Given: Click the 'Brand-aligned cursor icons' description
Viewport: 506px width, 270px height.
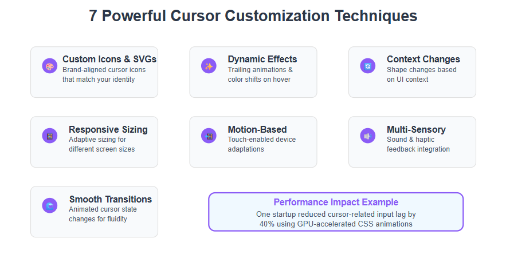Looking at the screenshot, I should tap(104, 74).
